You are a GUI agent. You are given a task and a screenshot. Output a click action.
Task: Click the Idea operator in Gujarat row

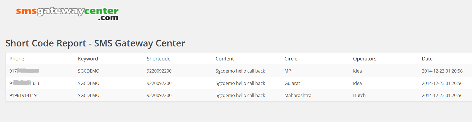click(357, 83)
